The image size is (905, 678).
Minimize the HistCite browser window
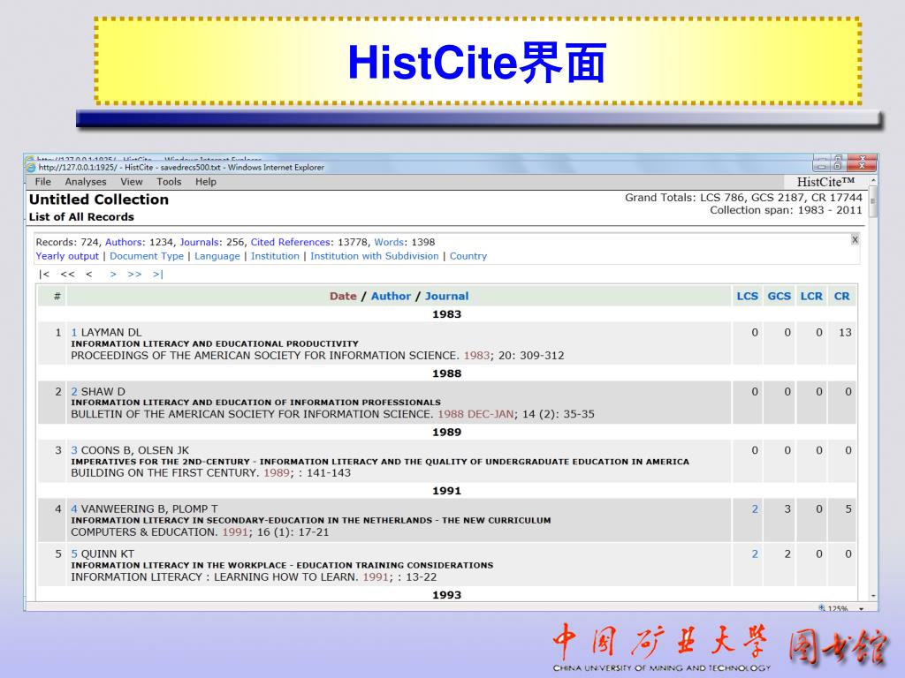[x=821, y=165]
